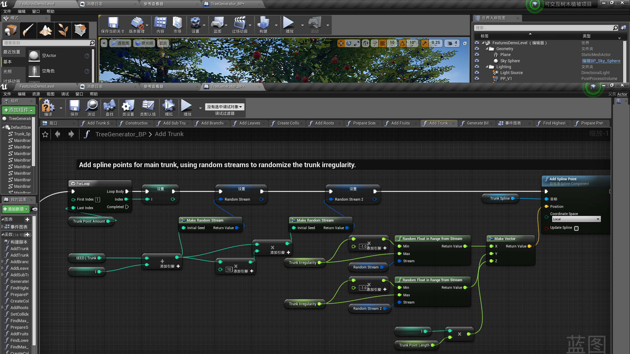Hide the Light Source via its eye icon
The image size is (630, 354).
click(x=476, y=72)
